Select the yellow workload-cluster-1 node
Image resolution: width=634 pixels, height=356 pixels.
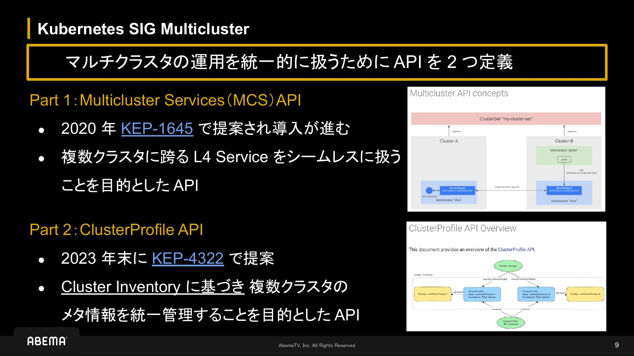coord(433,294)
